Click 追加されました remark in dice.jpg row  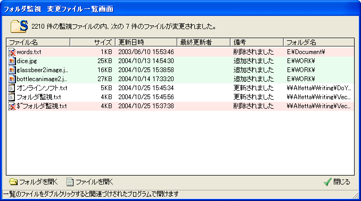pos(253,61)
